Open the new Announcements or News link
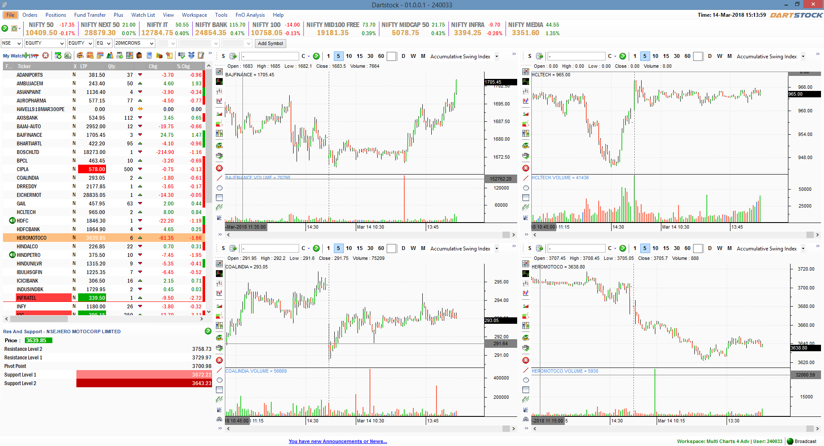The image size is (824, 446). (x=338, y=441)
